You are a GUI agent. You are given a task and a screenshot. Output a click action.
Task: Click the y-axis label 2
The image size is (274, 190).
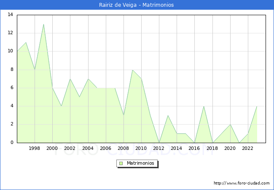click(12, 124)
